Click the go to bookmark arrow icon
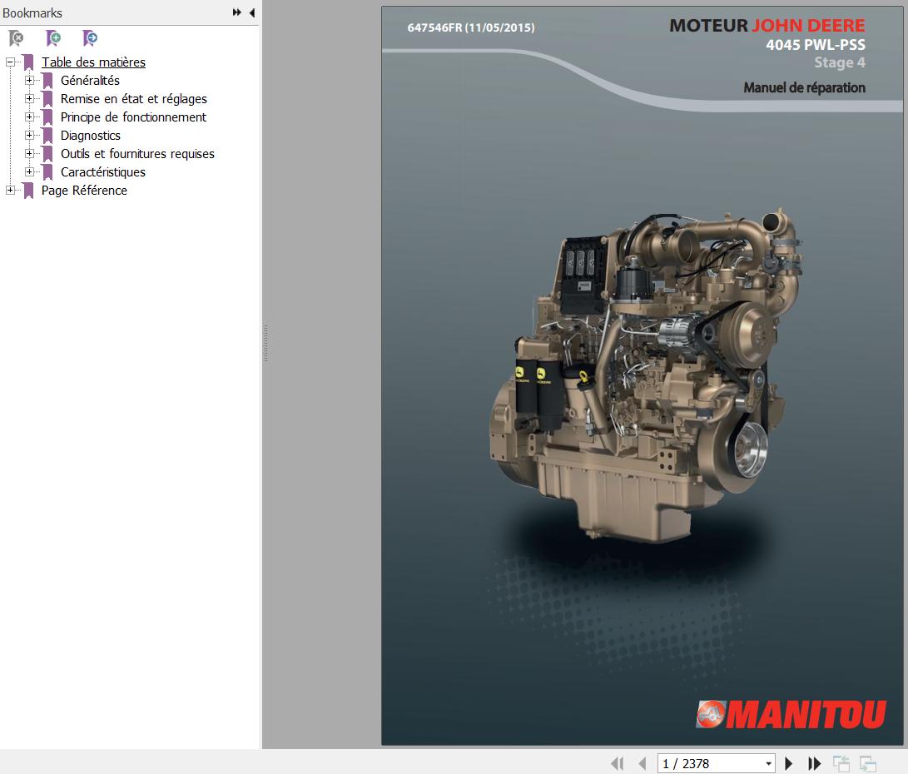 pos(91,38)
